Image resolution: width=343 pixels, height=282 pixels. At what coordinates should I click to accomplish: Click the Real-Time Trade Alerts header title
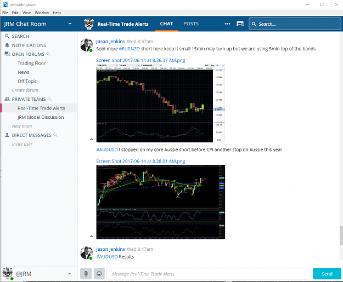pyautogui.click(x=123, y=24)
